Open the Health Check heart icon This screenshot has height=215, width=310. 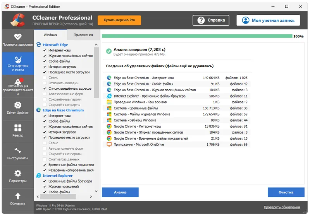pos(18,37)
